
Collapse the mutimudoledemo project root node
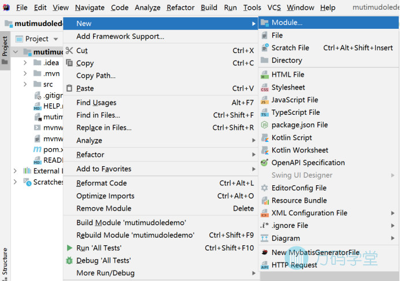16,52
